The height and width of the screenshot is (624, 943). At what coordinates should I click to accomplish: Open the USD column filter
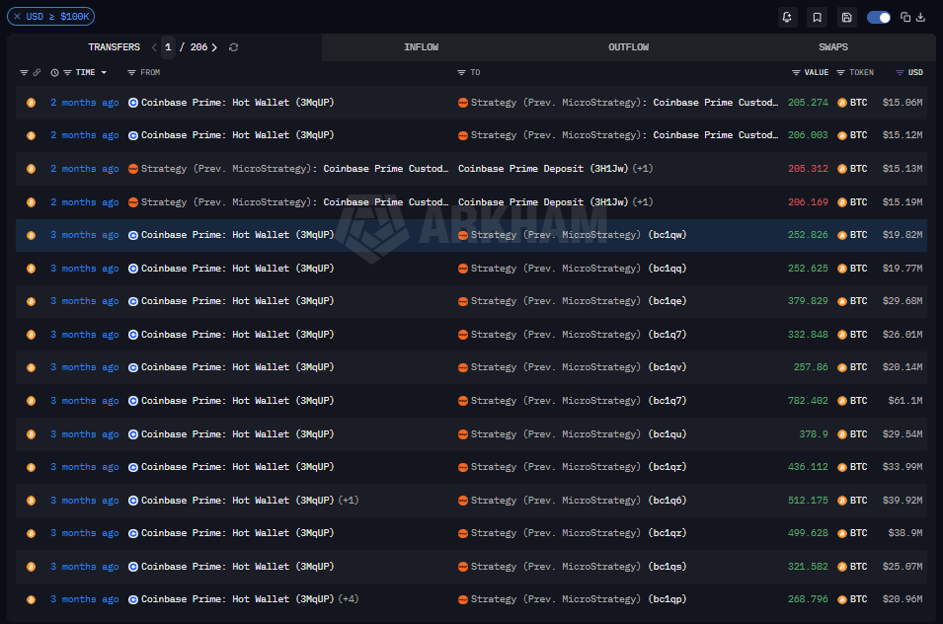900,72
